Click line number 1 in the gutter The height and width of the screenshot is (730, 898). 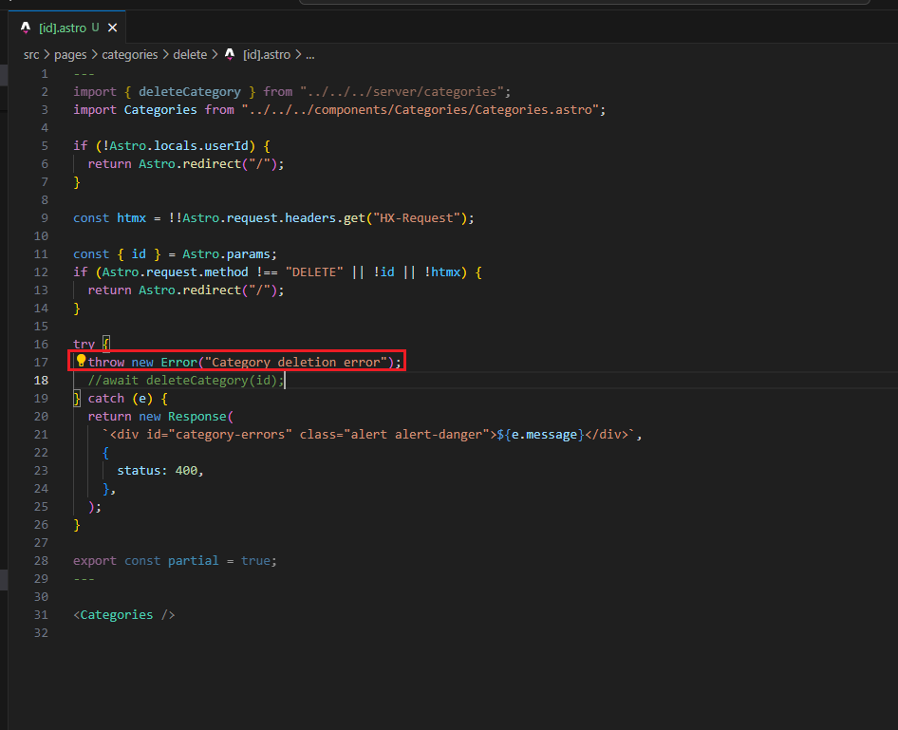[44, 74]
